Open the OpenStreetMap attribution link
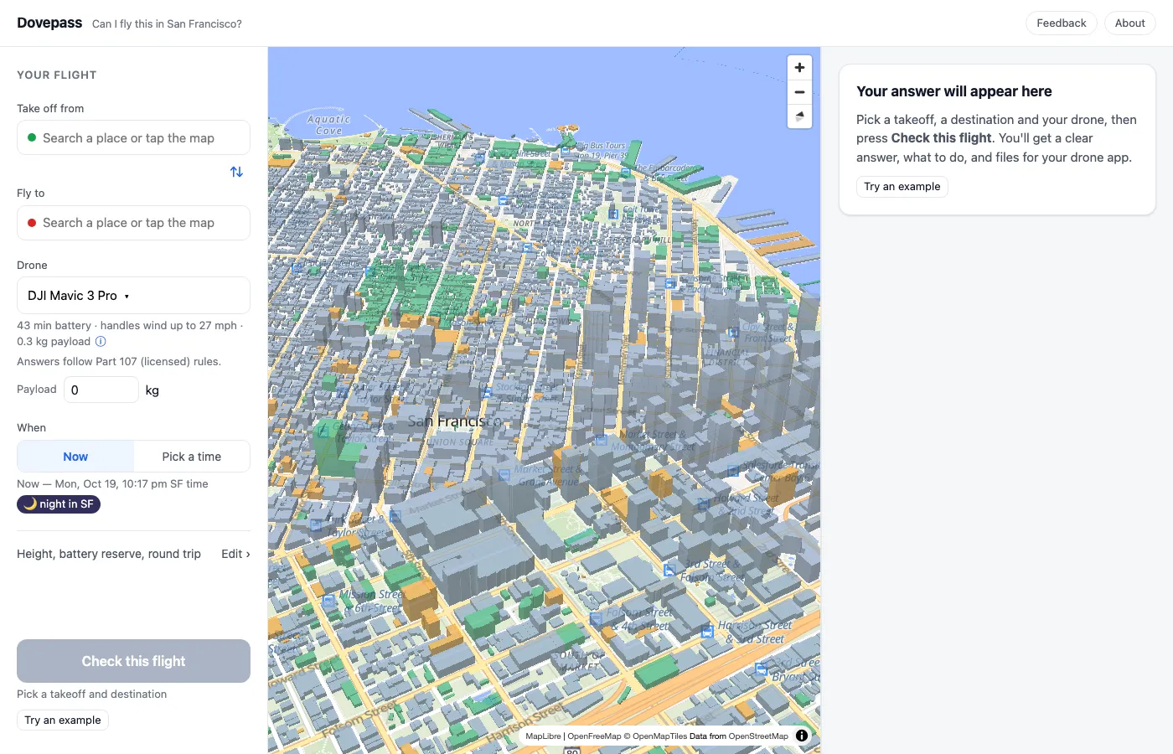The width and height of the screenshot is (1173, 754). tap(758, 736)
